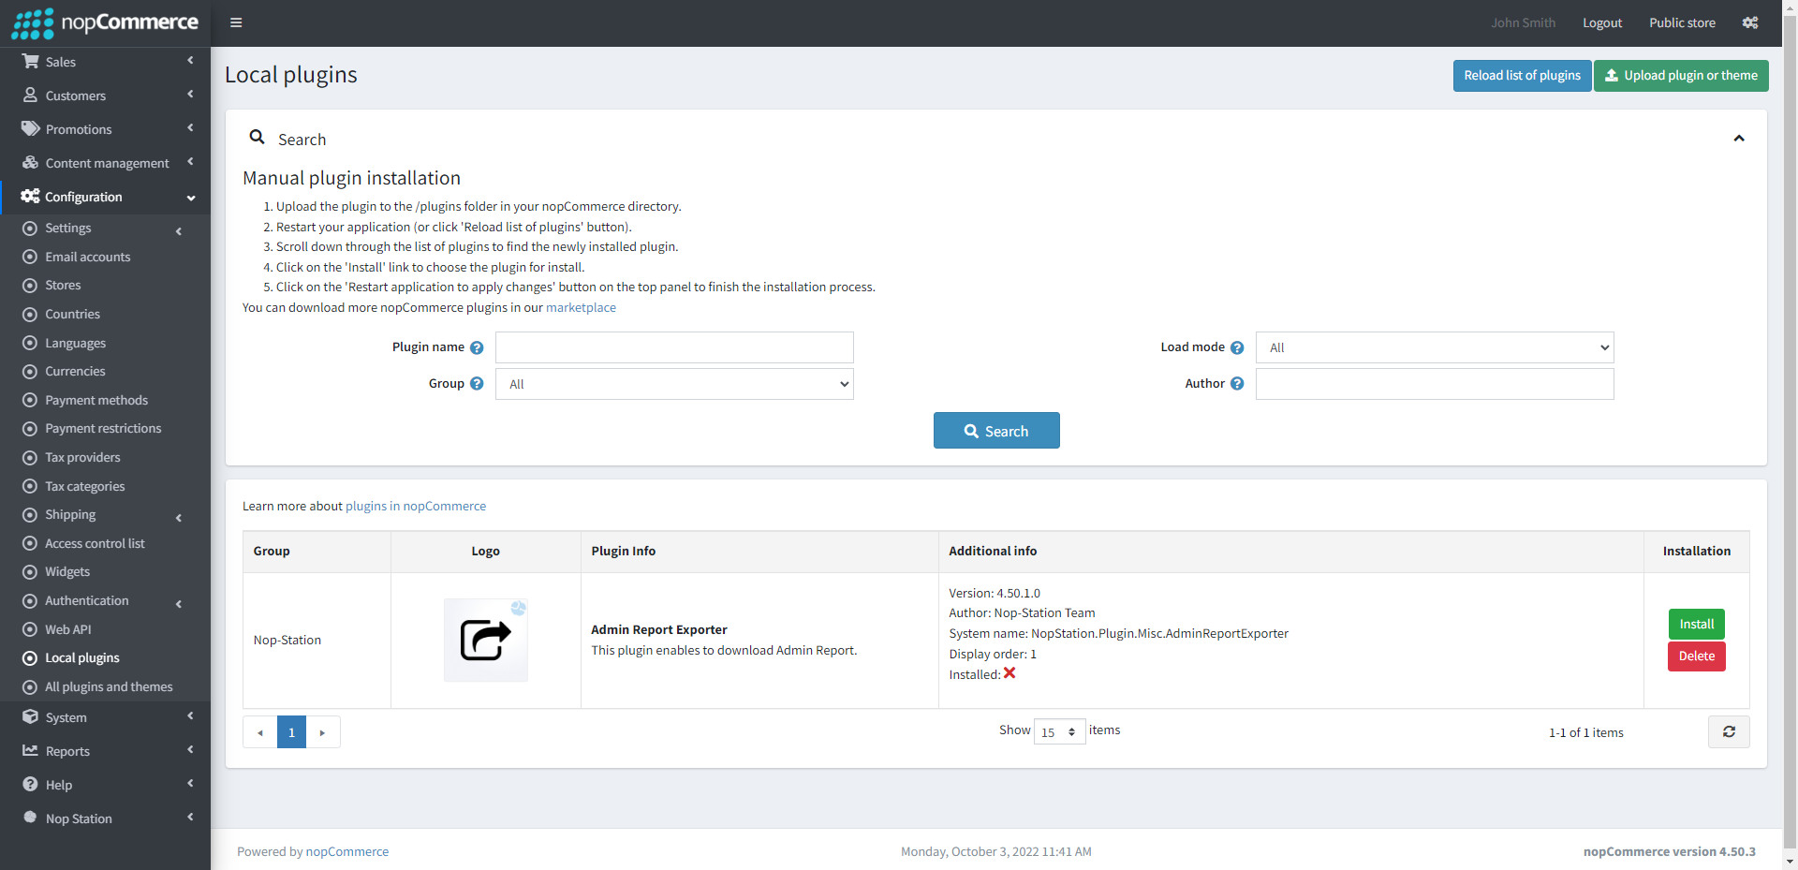Click the hamburger sidebar toggle icon

pos(236,22)
